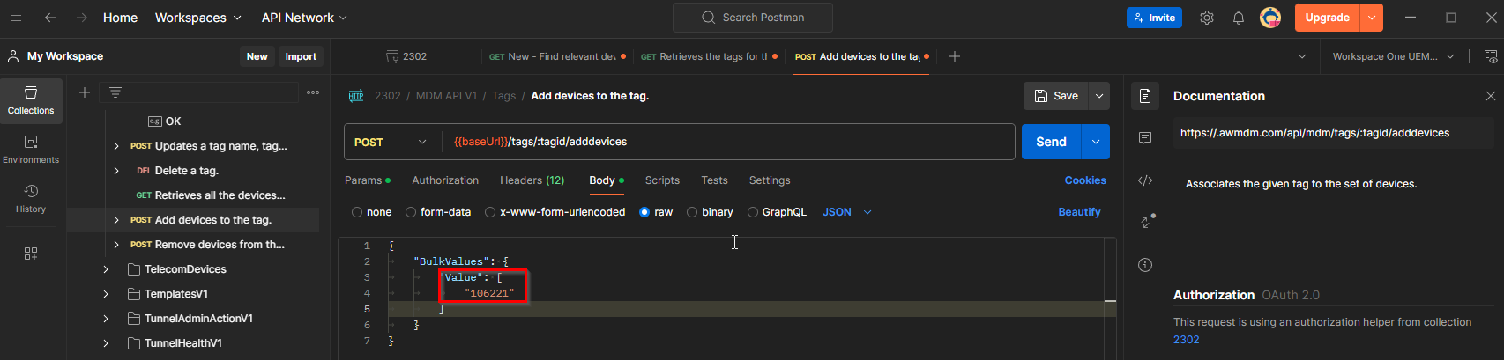Screen dimensions: 1504x360
Task: Open the Code snippet panel icon
Action: pyautogui.click(x=1145, y=180)
